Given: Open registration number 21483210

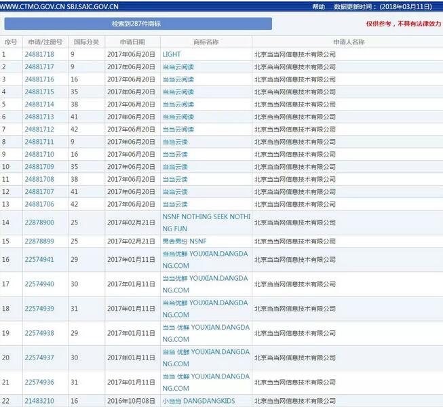Looking at the screenshot, I should [39, 401].
